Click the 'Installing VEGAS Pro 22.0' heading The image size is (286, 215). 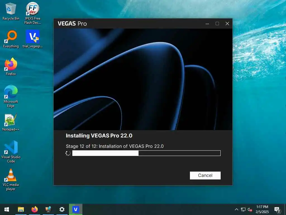pos(99,136)
